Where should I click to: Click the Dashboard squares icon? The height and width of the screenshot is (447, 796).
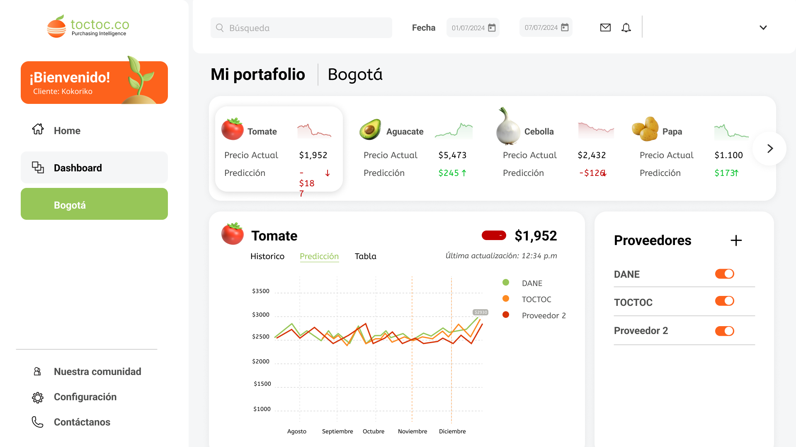pos(38,167)
